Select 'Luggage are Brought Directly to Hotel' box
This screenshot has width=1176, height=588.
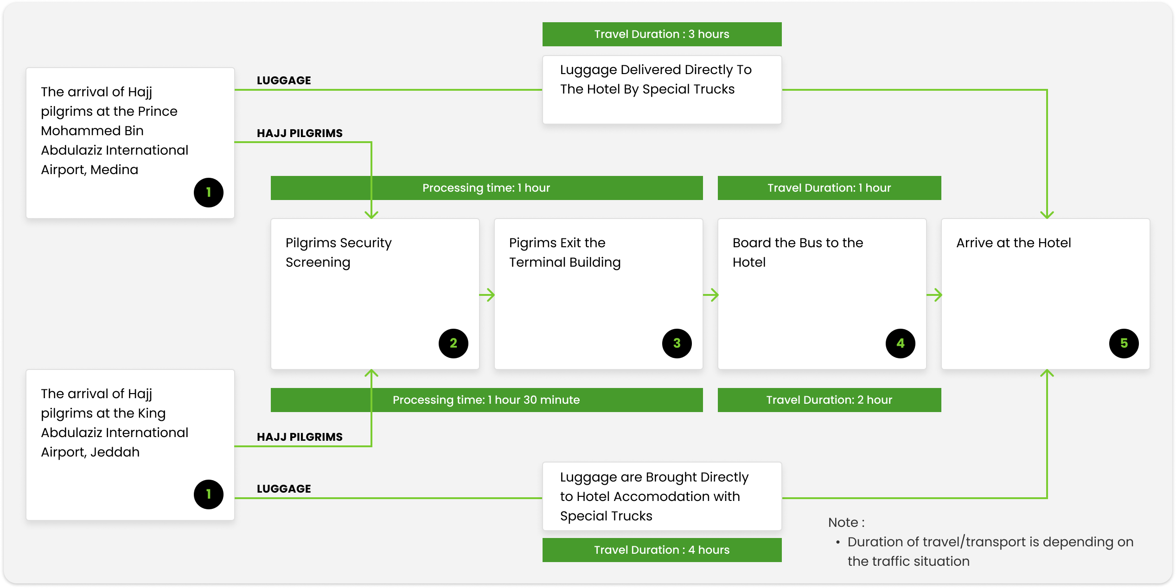click(662, 496)
